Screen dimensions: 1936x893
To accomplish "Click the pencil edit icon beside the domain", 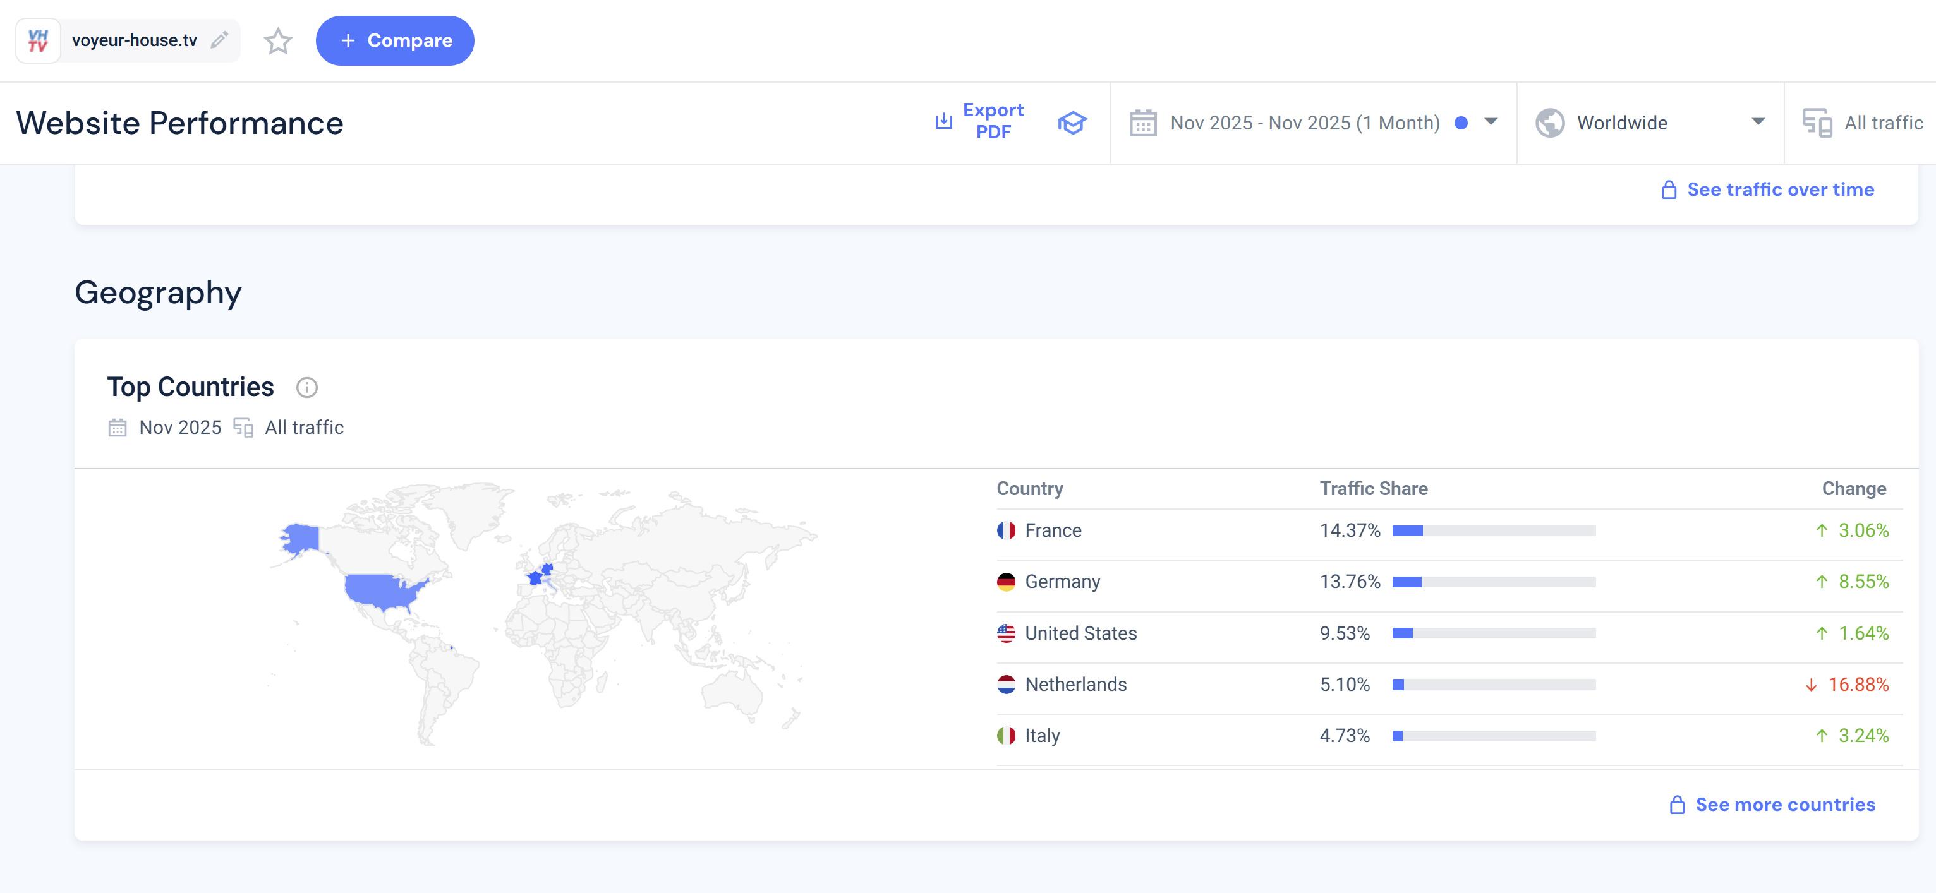I will point(219,40).
